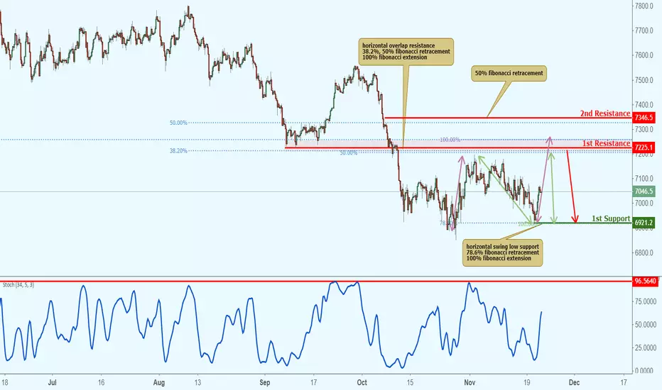Click the 75.0000 stochastic axis label

[x=646, y=301]
